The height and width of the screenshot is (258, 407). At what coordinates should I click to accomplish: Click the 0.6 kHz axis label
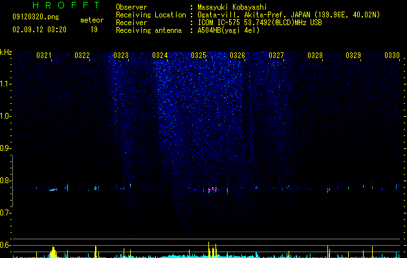tap(5, 245)
